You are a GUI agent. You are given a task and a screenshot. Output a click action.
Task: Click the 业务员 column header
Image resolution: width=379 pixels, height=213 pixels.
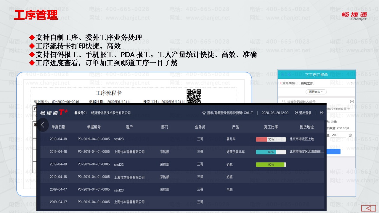200,127
